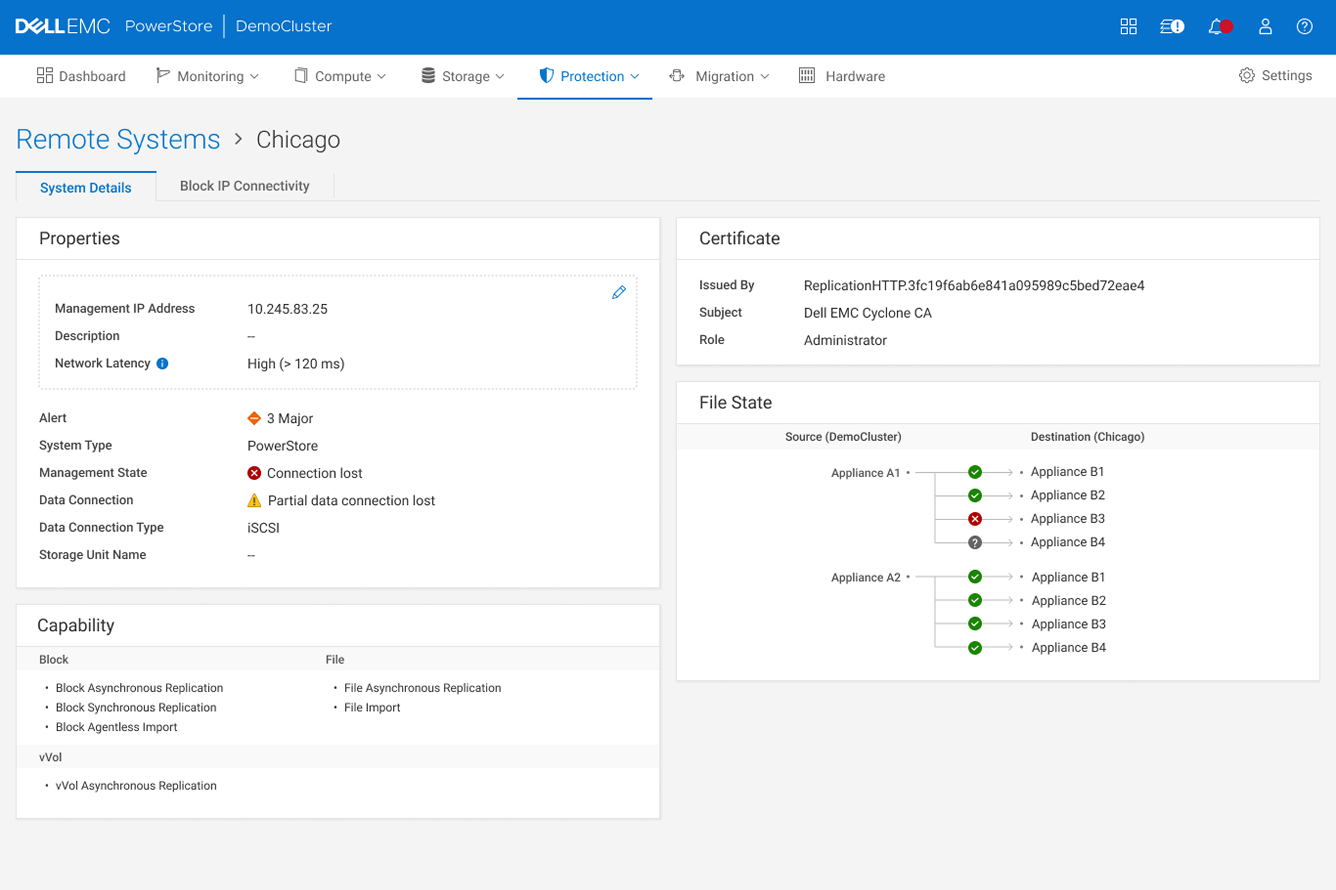1336x890 pixels.
Task: Expand the Storage dropdown menu
Action: 463,76
